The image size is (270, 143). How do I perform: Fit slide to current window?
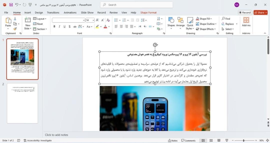267,140
